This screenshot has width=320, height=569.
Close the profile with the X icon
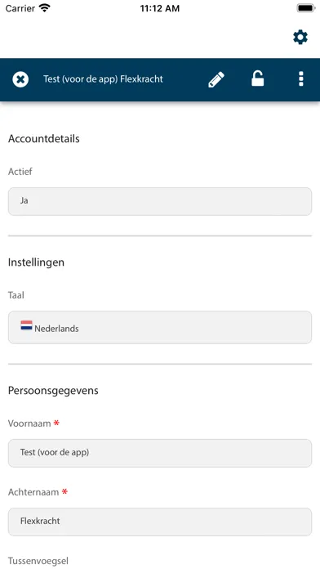[x=20, y=79]
